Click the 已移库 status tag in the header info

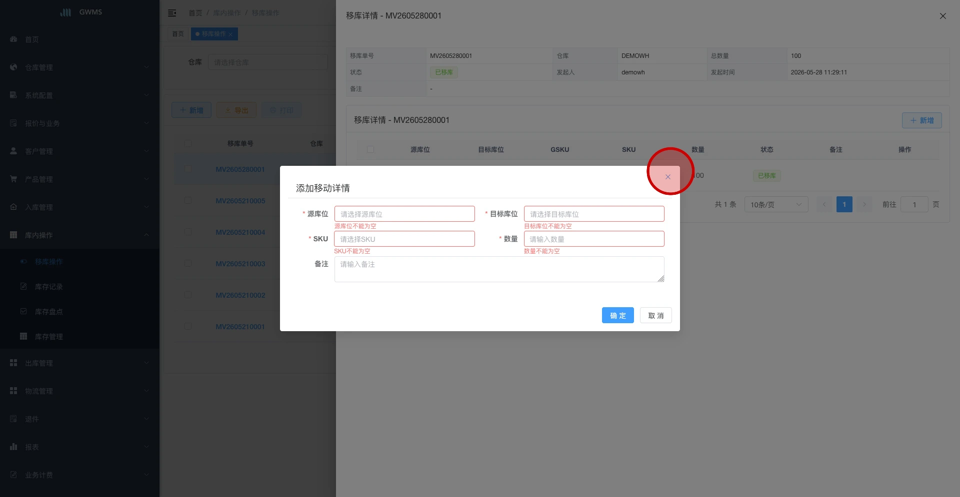pyautogui.click(x=444, y=72)
